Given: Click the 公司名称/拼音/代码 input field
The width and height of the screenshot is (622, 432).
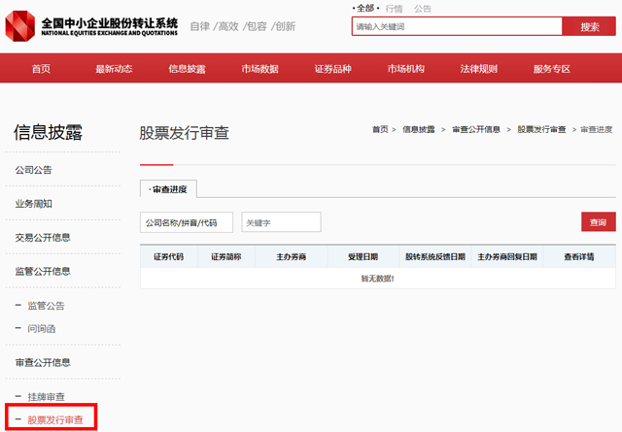Looking at the screenshot, I should point(187,222).
